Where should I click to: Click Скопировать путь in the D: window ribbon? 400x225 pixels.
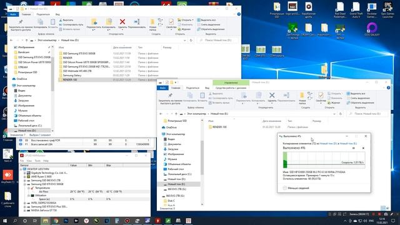71,24
